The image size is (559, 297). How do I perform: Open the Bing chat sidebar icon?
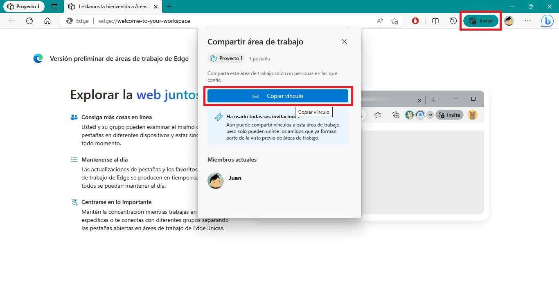(548, 21)
